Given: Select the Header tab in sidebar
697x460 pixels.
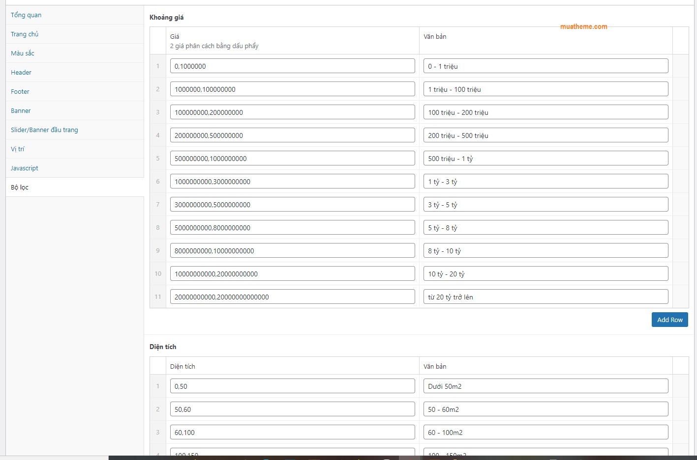Looking at the screenshot, I should [21, 73].
